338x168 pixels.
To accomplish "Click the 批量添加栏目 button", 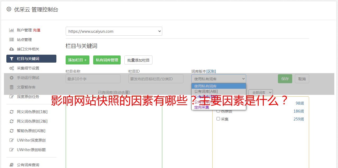I will click(138, 60).
